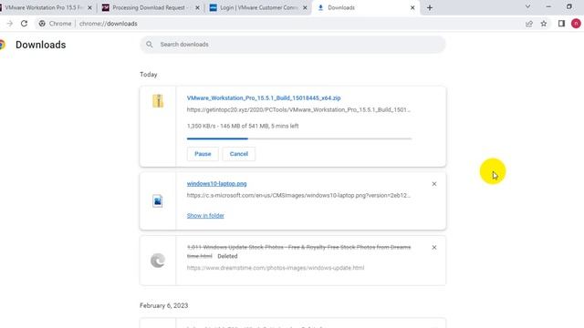Click the getintopc20.xyz download source URL
This screenshot has height=328, width=584.
298,109
